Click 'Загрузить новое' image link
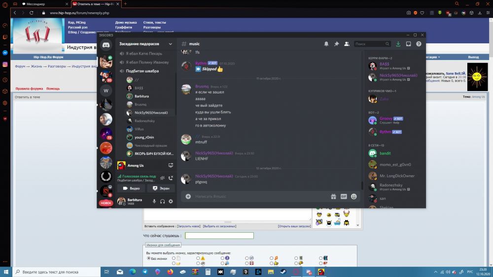The height and width of the screenshot is (277, 493). point(189,226)
